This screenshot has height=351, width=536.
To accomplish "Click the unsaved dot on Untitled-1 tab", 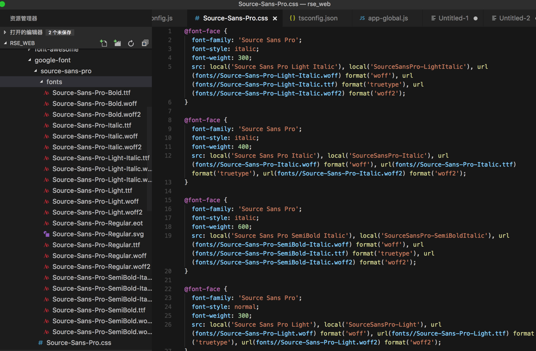I will 476,18.
